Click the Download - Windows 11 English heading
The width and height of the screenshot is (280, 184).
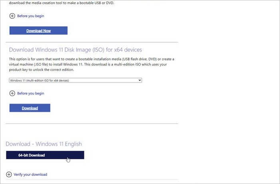(44, 144)
